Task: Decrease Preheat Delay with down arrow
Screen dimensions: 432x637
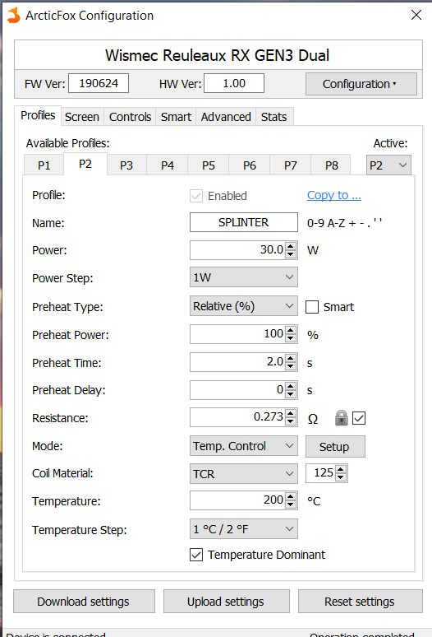Action: tap(291, 394)
